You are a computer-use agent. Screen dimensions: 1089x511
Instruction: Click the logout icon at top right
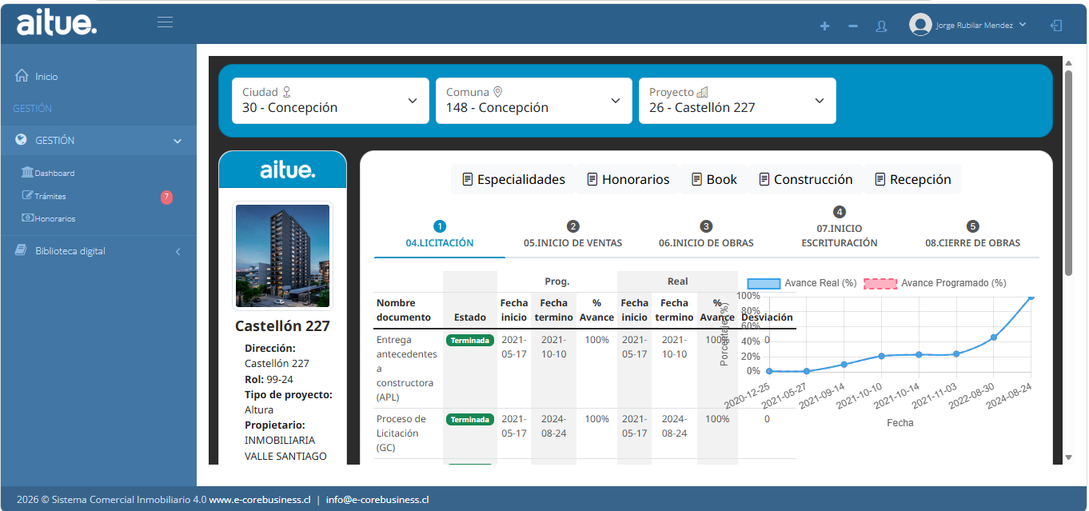(1056, 26)
